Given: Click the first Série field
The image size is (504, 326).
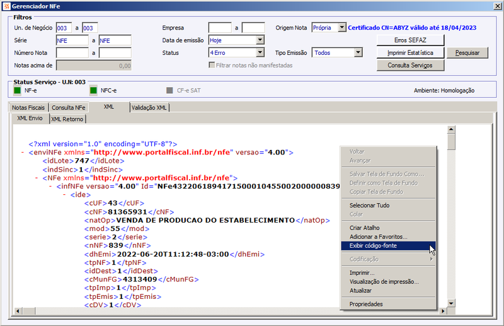Looking at the screenshot, I should click(72, 40).
